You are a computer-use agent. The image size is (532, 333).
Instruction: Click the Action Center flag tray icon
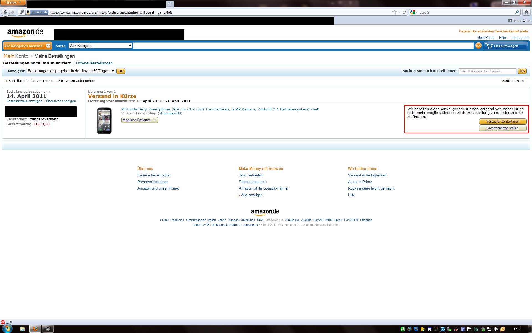469,329
